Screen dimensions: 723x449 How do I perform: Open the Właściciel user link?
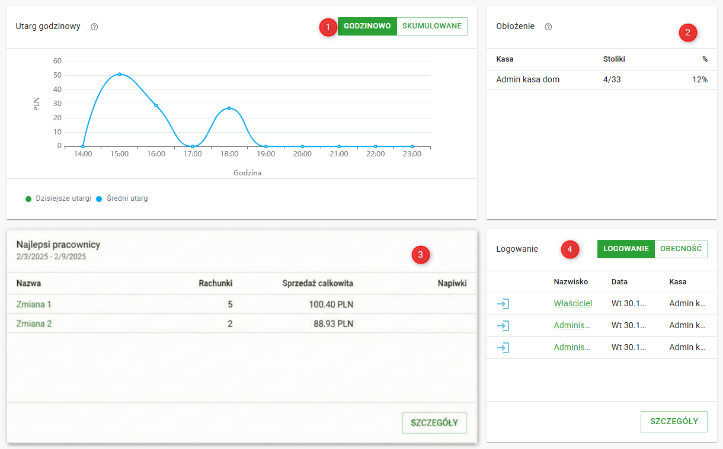coord(572,303)
